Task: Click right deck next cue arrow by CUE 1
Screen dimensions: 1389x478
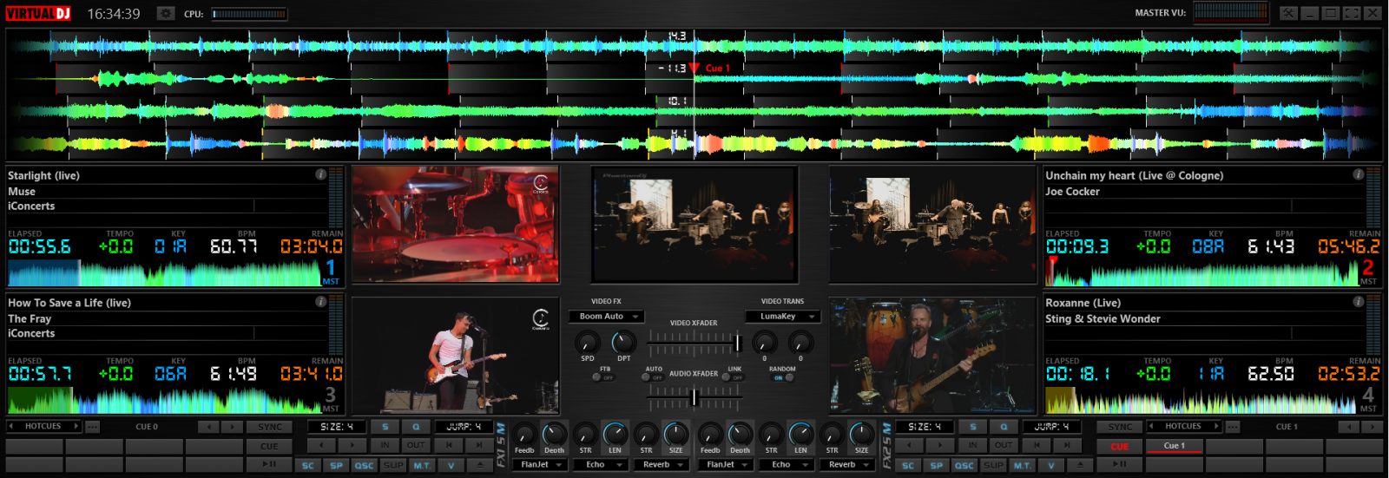Action: [x=1373, y=427]
